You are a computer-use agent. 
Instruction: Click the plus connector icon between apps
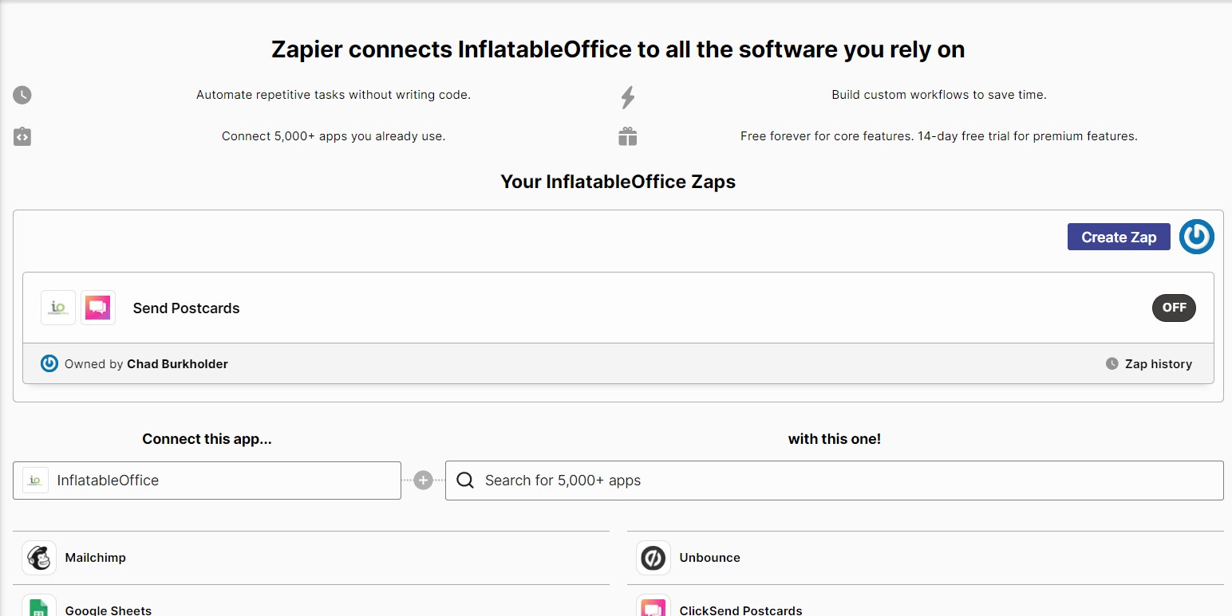tap(424, 481)
